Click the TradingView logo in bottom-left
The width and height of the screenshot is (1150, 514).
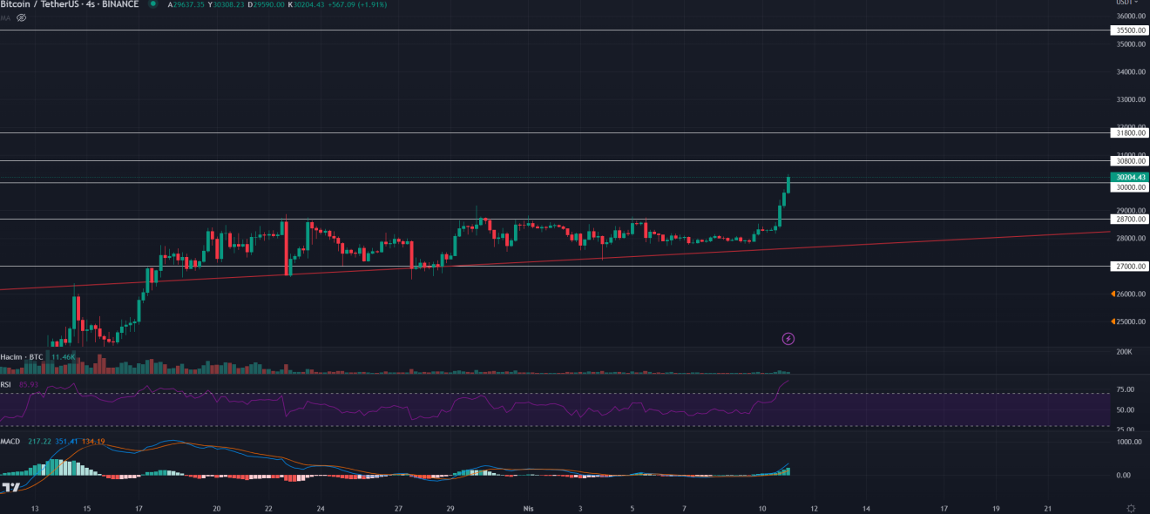[x=11, y=489]
